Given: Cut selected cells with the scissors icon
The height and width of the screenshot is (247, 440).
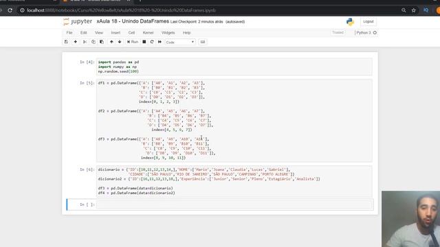Looking at the screenshot, I should 85,42.
